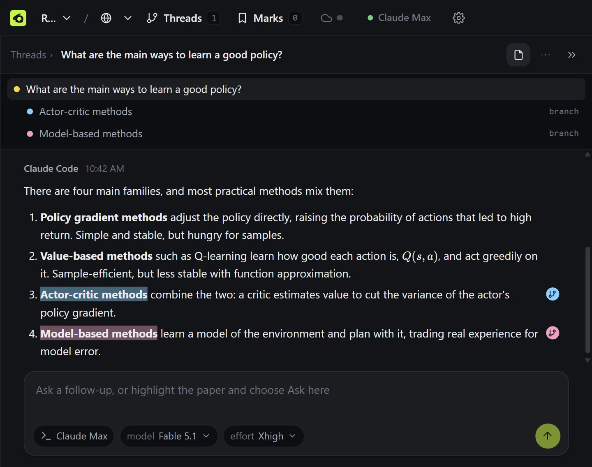Click the Value-based methods bold text
The image size is (592, 467).
click(x=96, y=256)
